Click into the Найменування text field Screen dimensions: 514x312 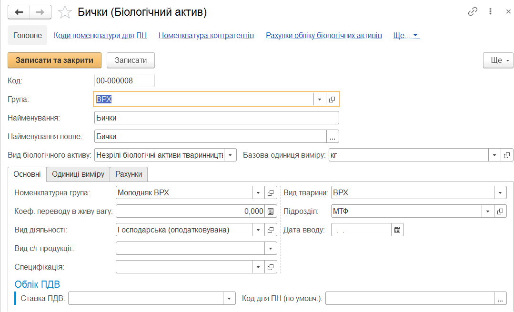pos(217,118)
